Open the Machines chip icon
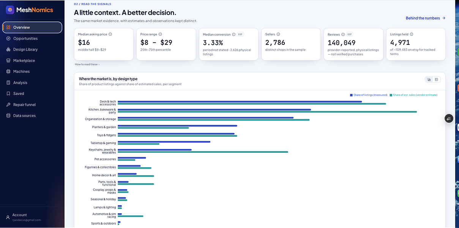 8,71
